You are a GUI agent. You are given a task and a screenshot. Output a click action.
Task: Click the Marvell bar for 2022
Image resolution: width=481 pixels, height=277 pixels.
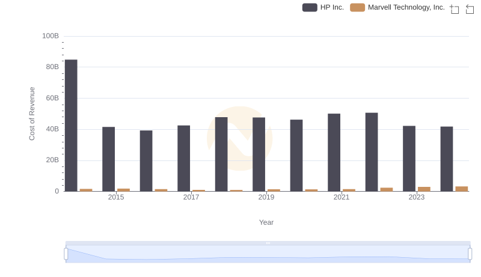coord(387,190)
